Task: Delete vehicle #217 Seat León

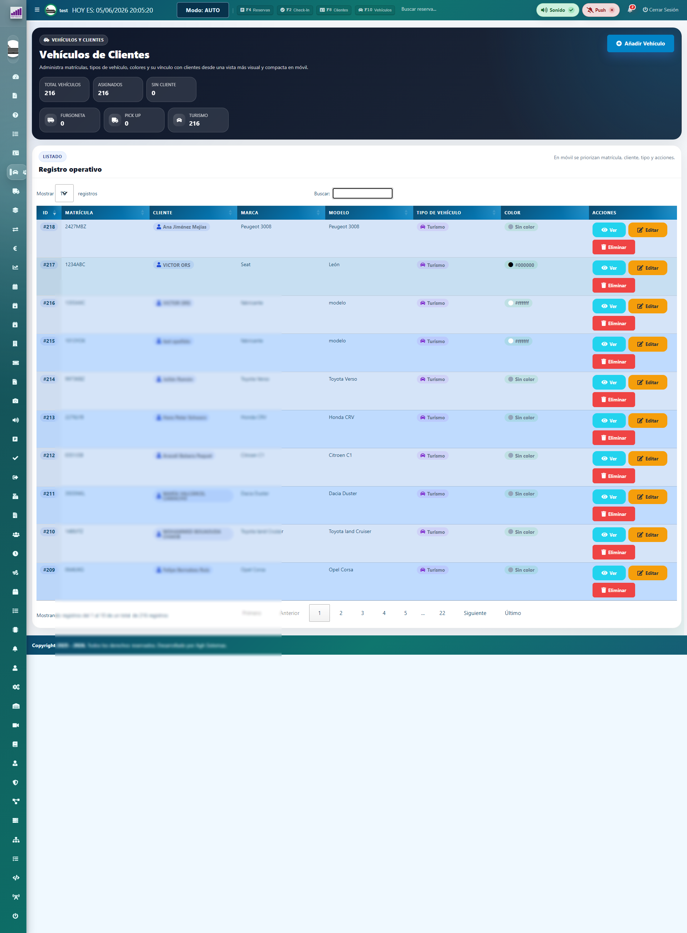Action: 613,285
